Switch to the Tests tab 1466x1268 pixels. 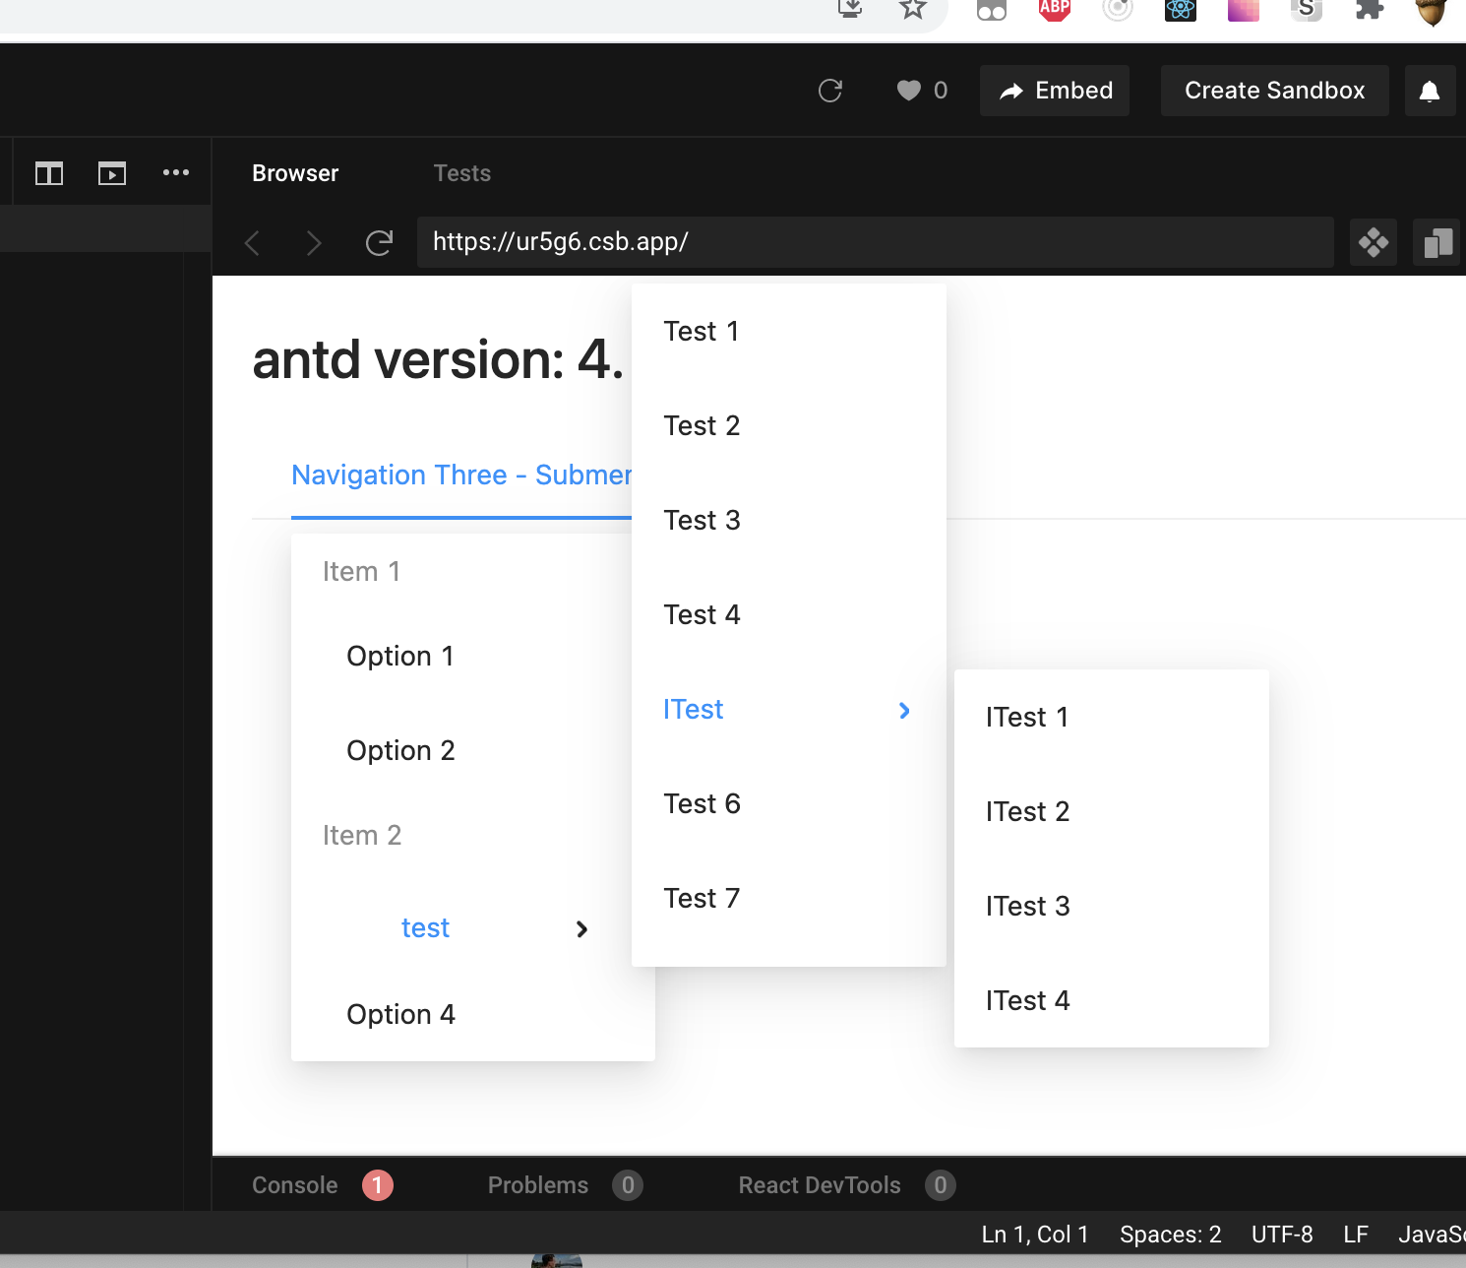[461, 172]
